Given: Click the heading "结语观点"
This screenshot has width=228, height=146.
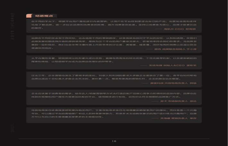Looking at the screenshot, I should tap(44, 16).
